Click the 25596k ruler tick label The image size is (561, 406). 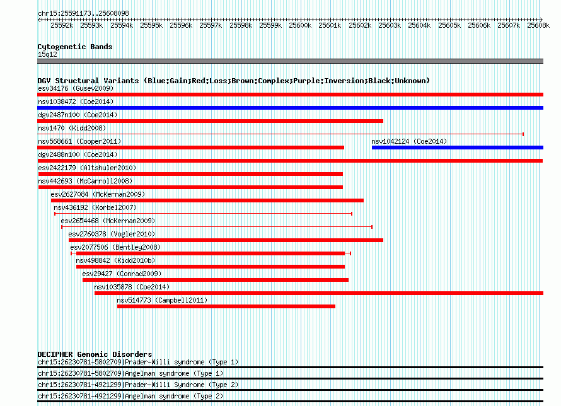(x=181, y=25)
